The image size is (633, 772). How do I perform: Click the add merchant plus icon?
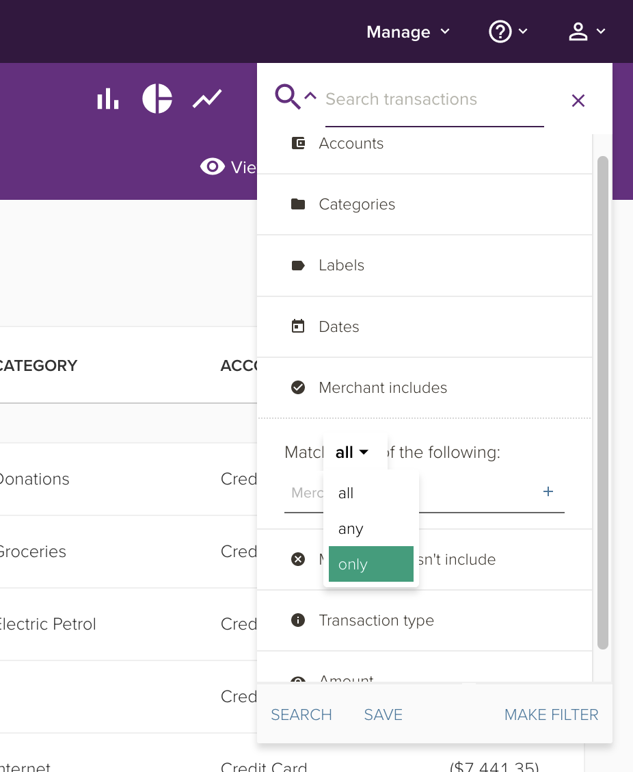point(548,491)
